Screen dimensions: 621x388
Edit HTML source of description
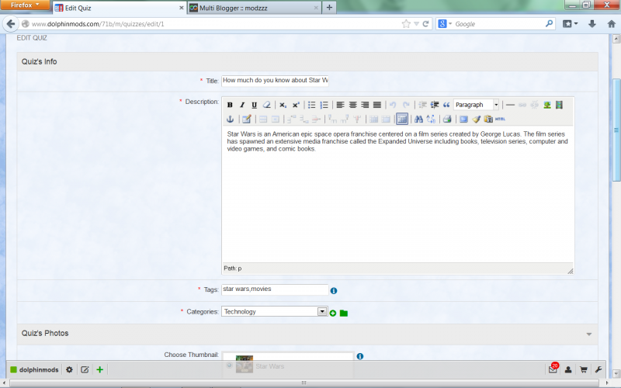[500, 119]
